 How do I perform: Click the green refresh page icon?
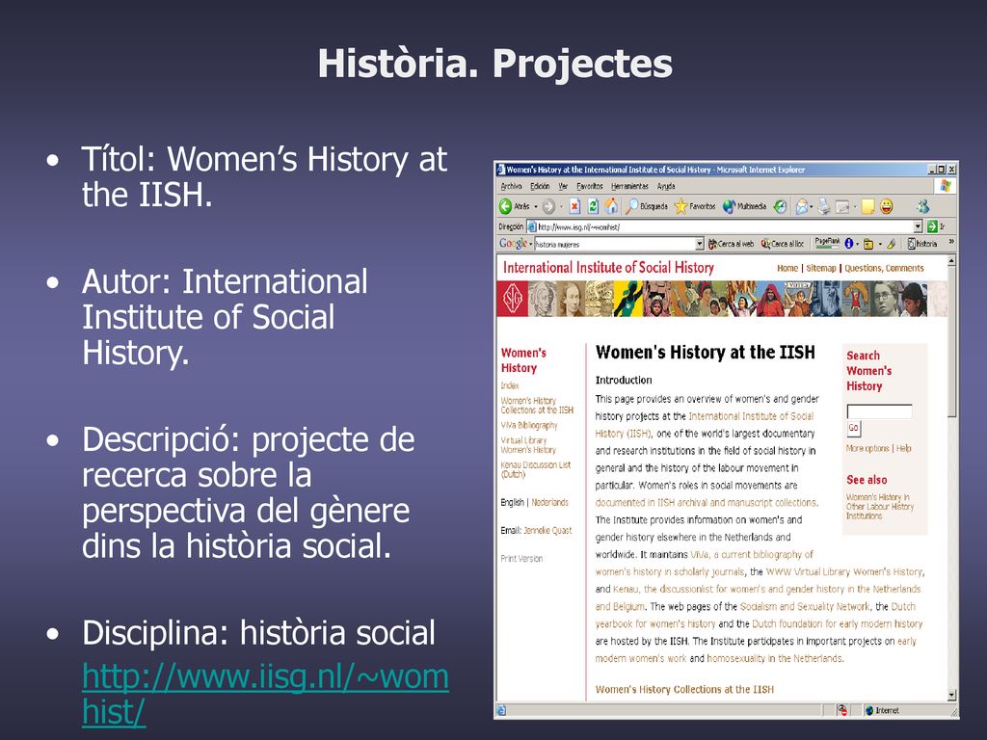coord(593,206)
